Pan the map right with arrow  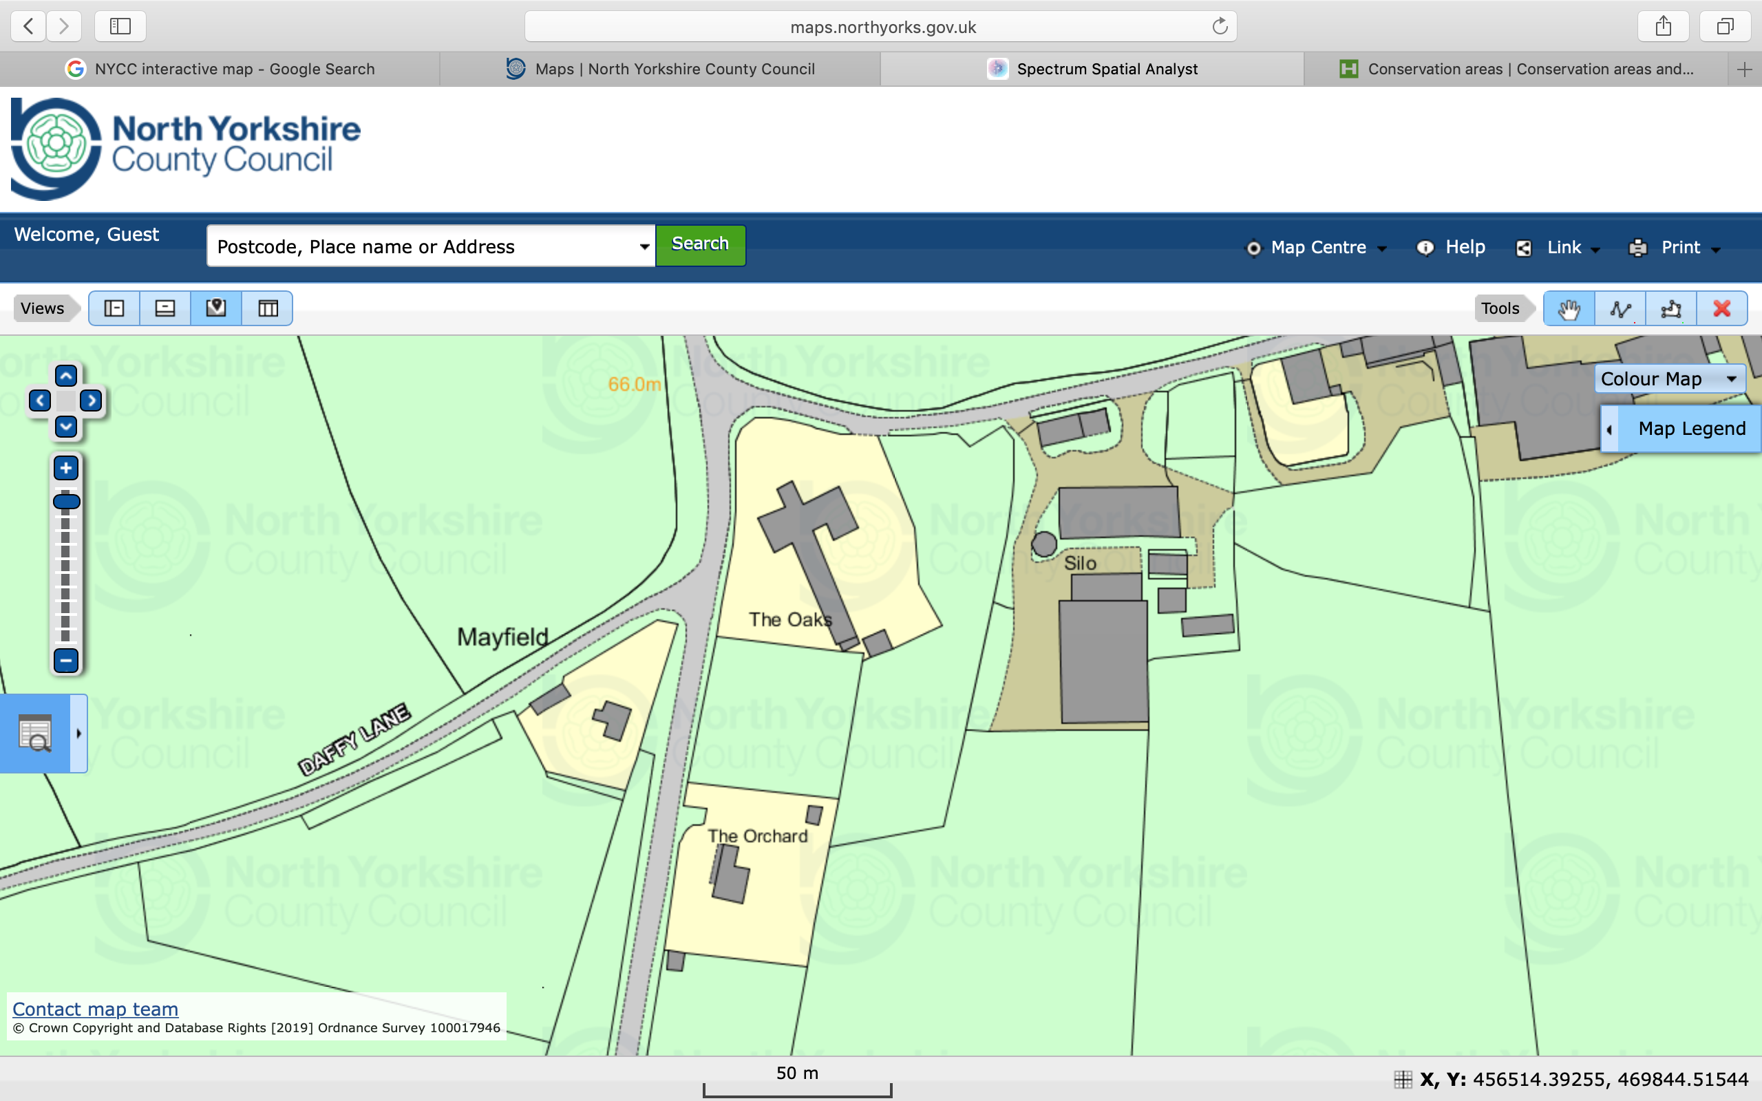[91, 400]
